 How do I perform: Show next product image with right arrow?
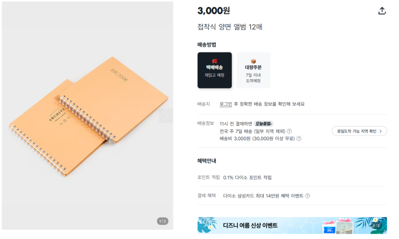pos(165,116)
